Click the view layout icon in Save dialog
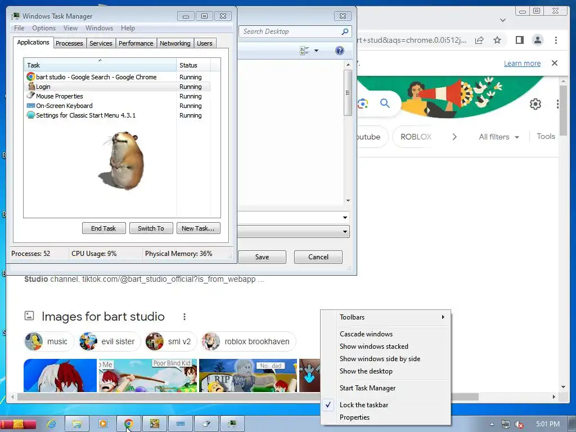The height and width of the screenshot is (432, 576). click(304, 51)
